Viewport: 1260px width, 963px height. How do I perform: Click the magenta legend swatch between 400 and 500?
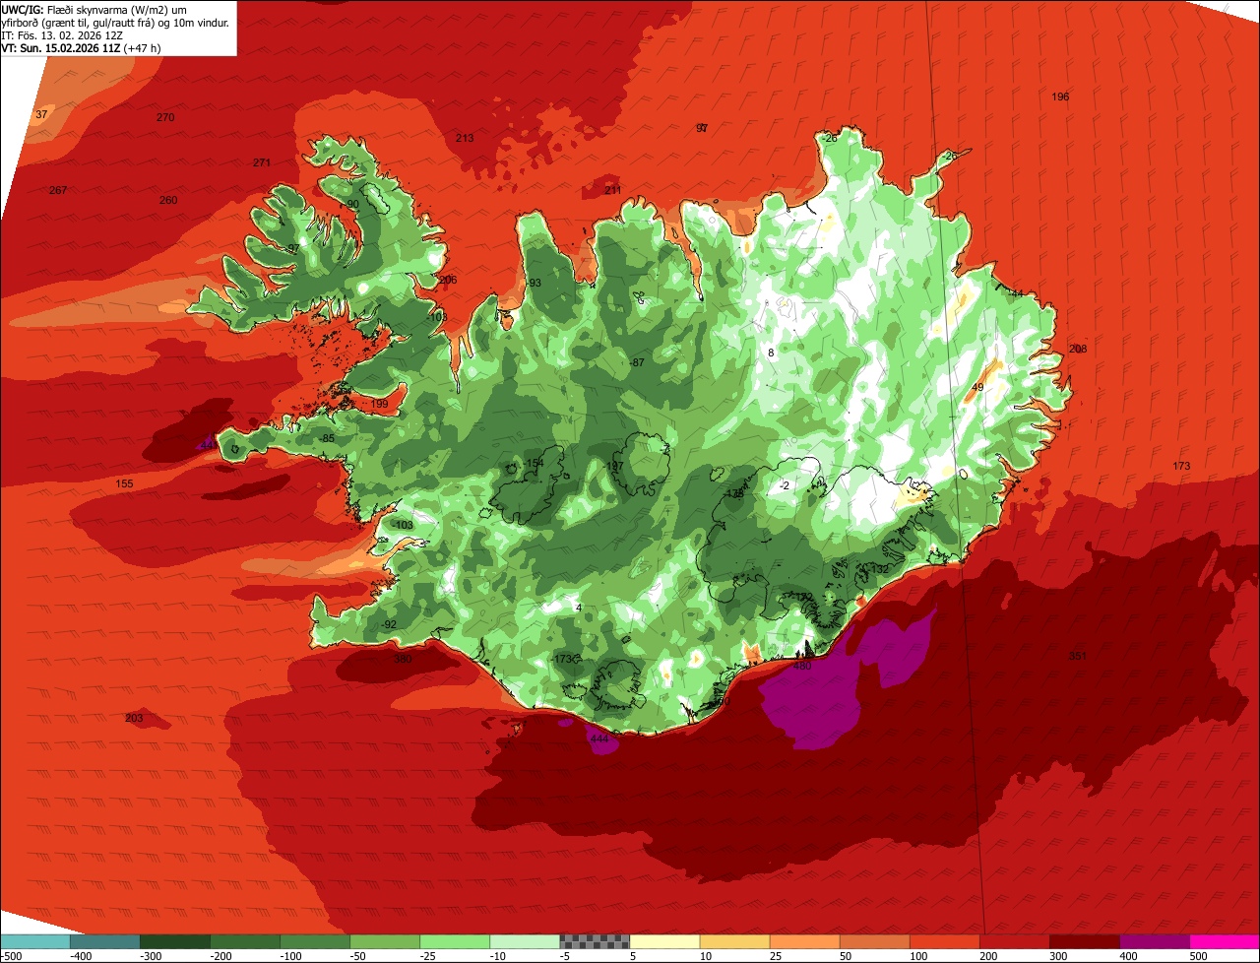click(1155, 940)
